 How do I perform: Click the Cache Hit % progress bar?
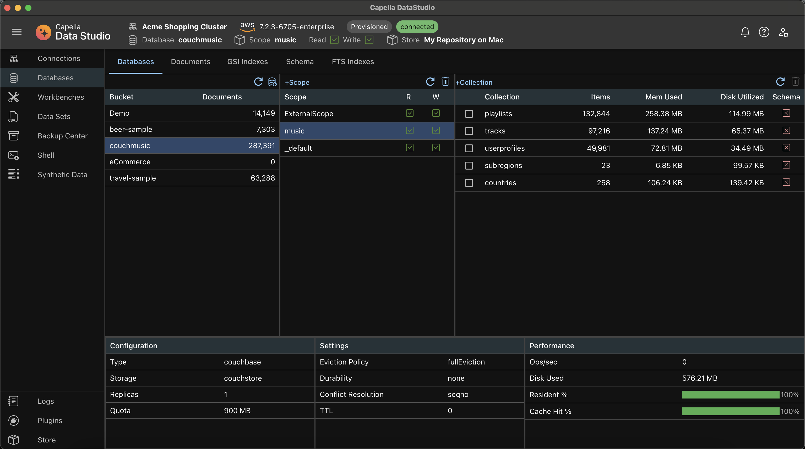(730, 411)
